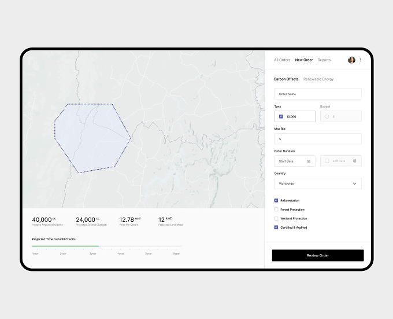Select the Renewable Energy tab
393x319 pixels.
click(x=318, y=79)
